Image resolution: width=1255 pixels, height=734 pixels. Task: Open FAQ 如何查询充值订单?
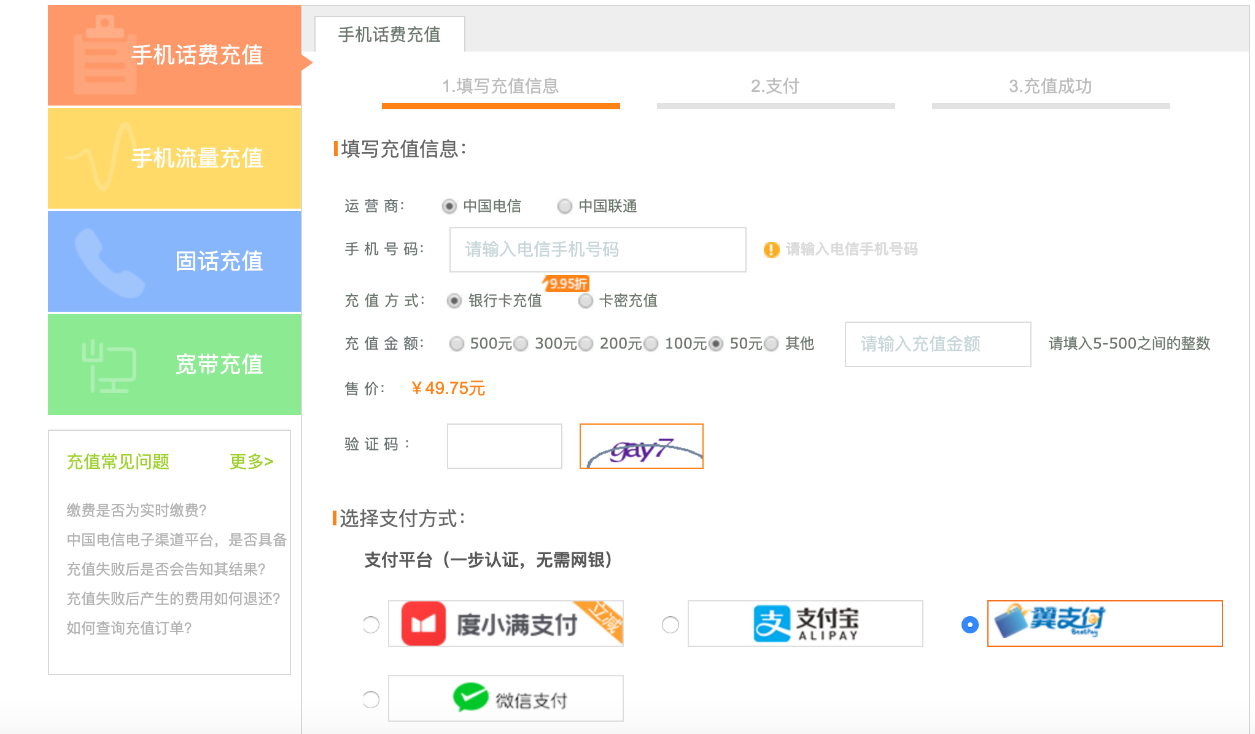coord(129,628)
